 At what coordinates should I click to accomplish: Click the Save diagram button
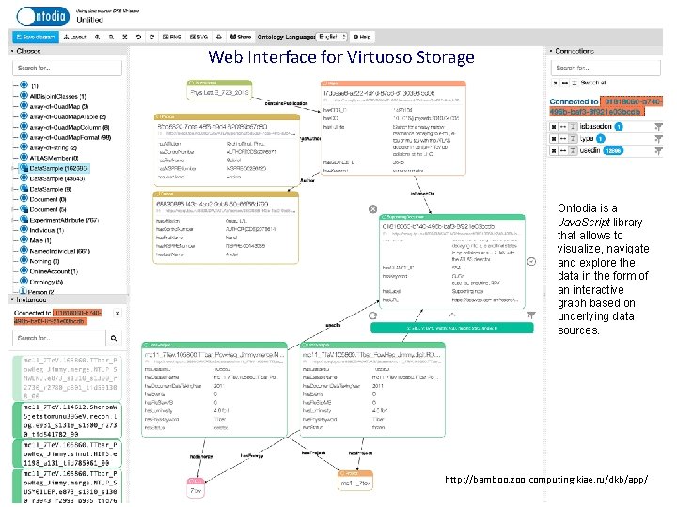[x=36, y=37]
